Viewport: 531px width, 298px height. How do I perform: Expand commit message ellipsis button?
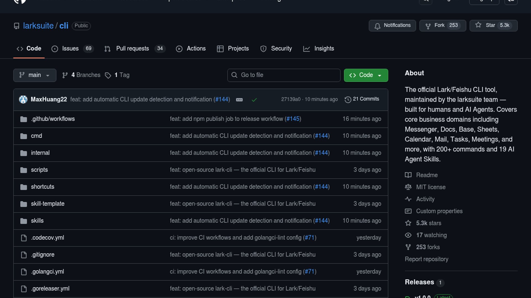click(x=239, y=100)
